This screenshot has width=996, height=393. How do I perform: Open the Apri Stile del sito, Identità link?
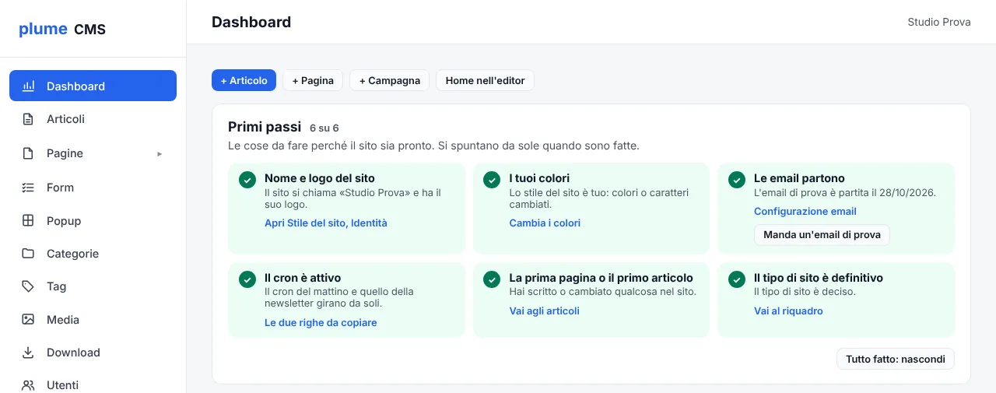click(x=326, y=223)
